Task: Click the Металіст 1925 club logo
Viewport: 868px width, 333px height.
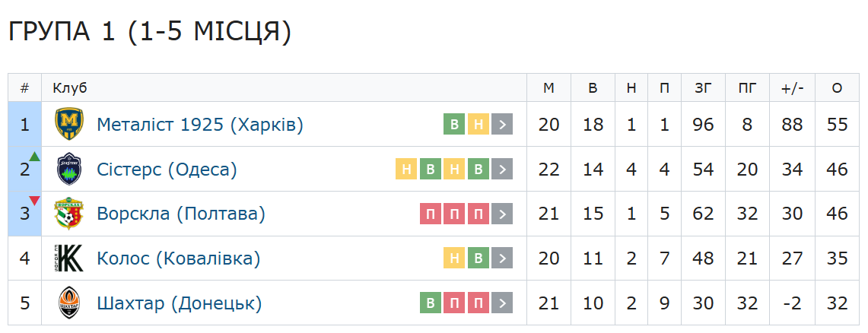Action: tap(69, 124)
